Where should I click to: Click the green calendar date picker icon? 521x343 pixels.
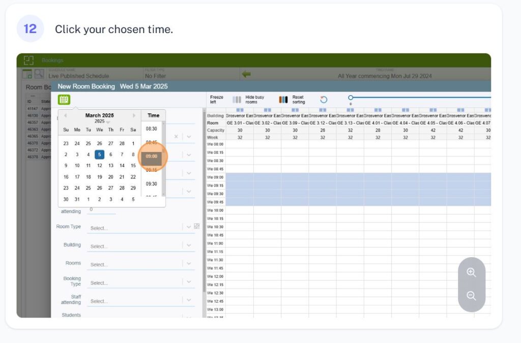click(x=64, y=100)
